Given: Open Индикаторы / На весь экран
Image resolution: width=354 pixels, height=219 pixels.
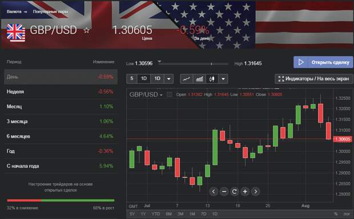Looking at the screenshot, I should pyautogui.click(x=314, y=79).
